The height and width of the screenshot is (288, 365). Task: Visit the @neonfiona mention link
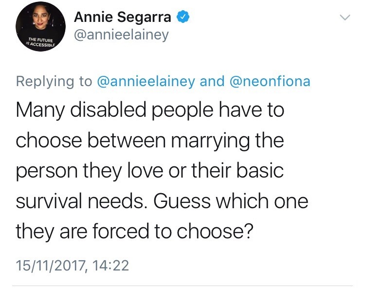[268, 81]
